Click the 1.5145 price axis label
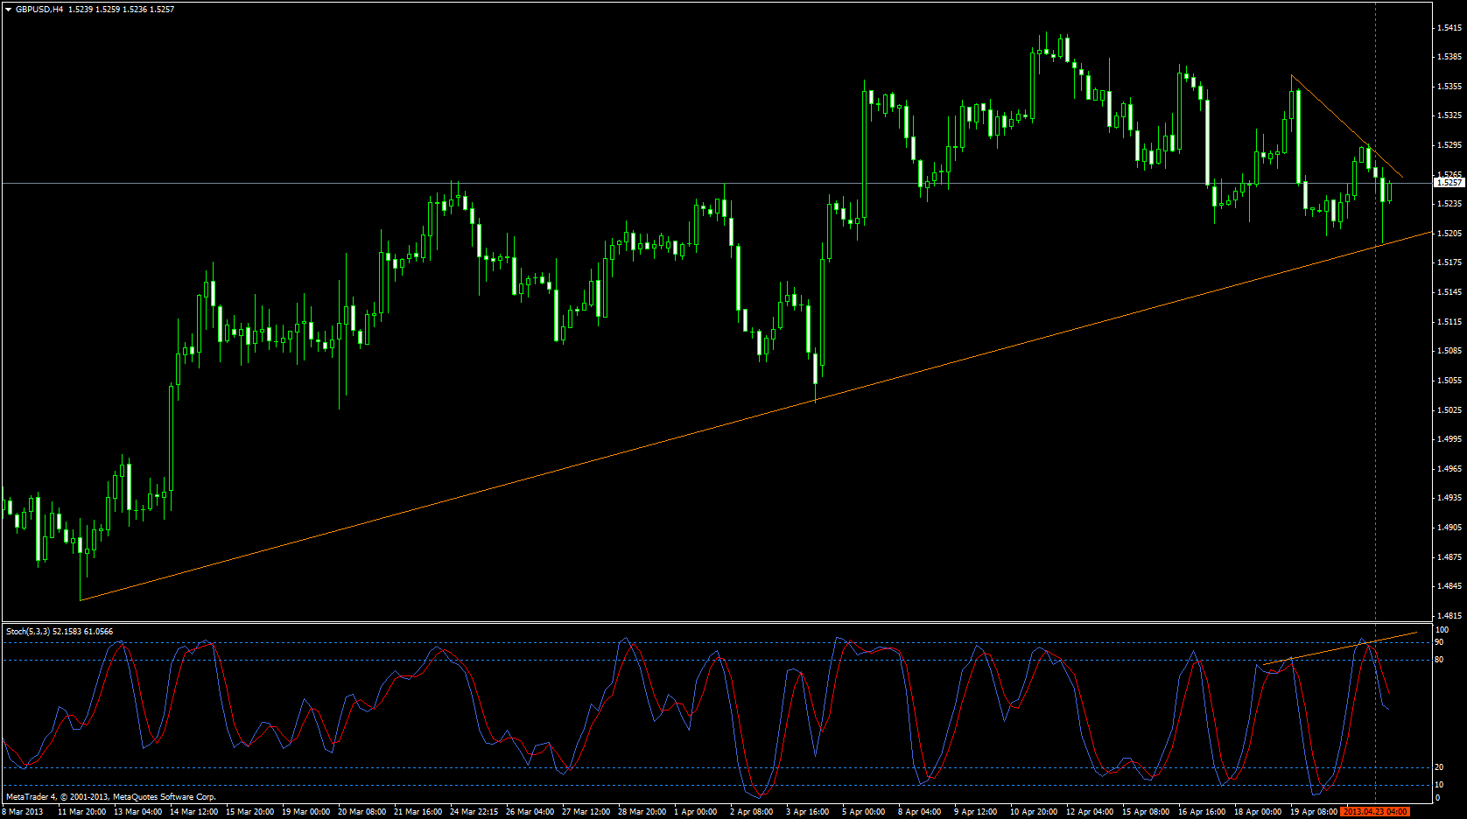 pyautogui.click(x=1449, y=292)
